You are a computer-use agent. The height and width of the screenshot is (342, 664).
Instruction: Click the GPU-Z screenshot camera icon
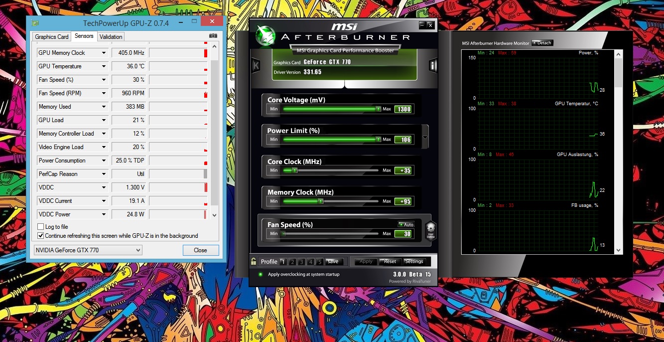[x=213, y=36]
